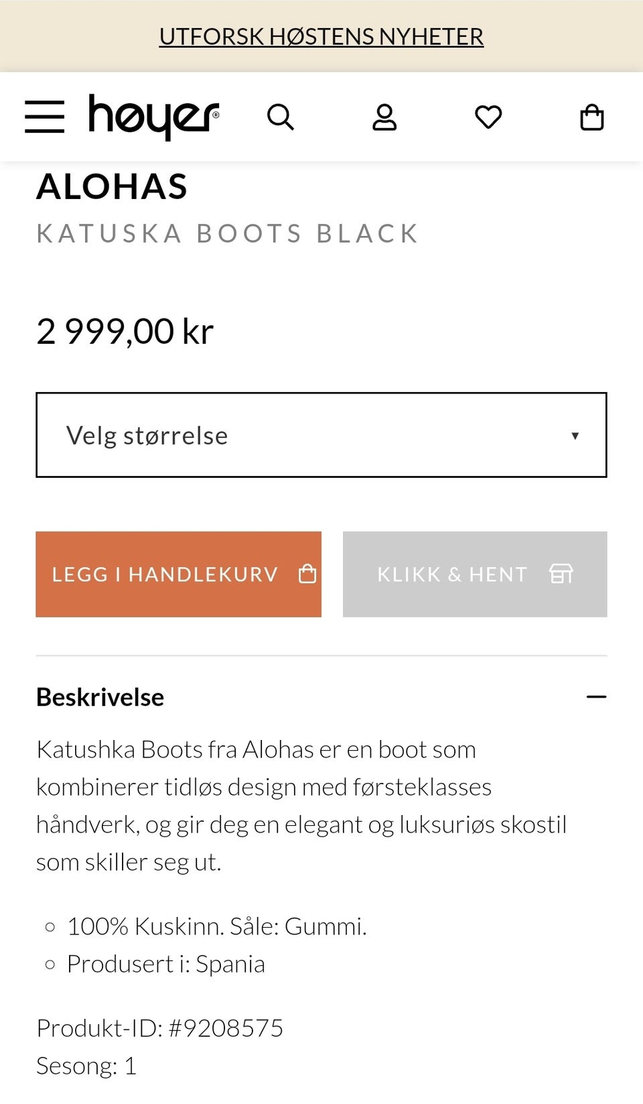
Task: Click the product description paragraph
Action: pyautogui.click(x=301, y=804)
